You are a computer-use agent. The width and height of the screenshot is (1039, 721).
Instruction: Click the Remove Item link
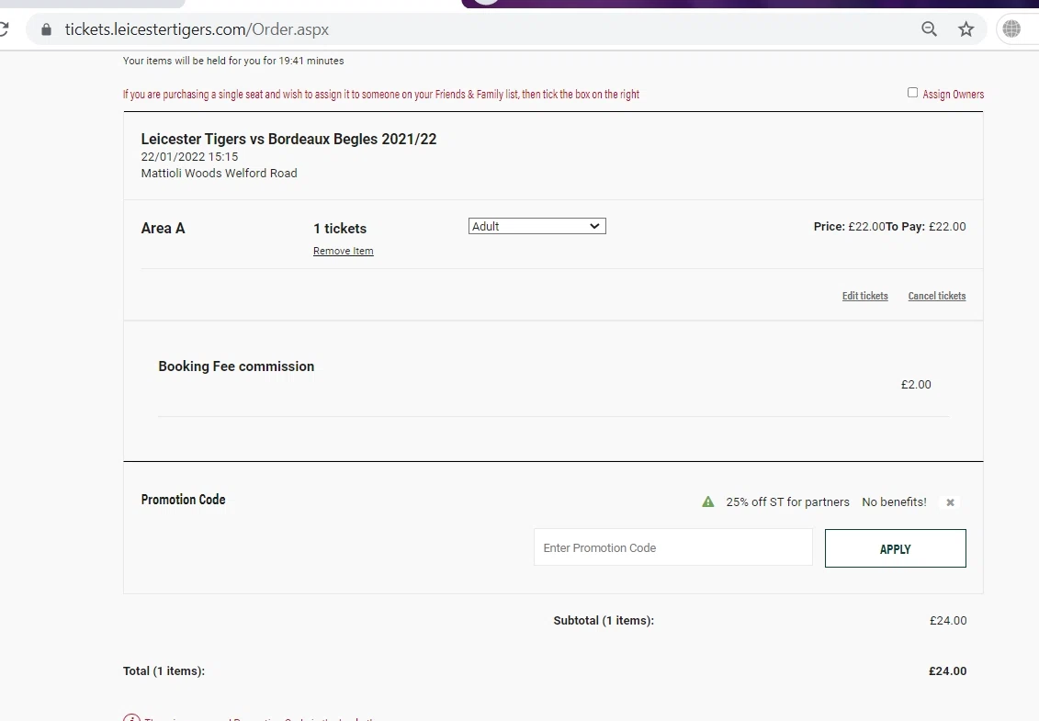[344, 251]
